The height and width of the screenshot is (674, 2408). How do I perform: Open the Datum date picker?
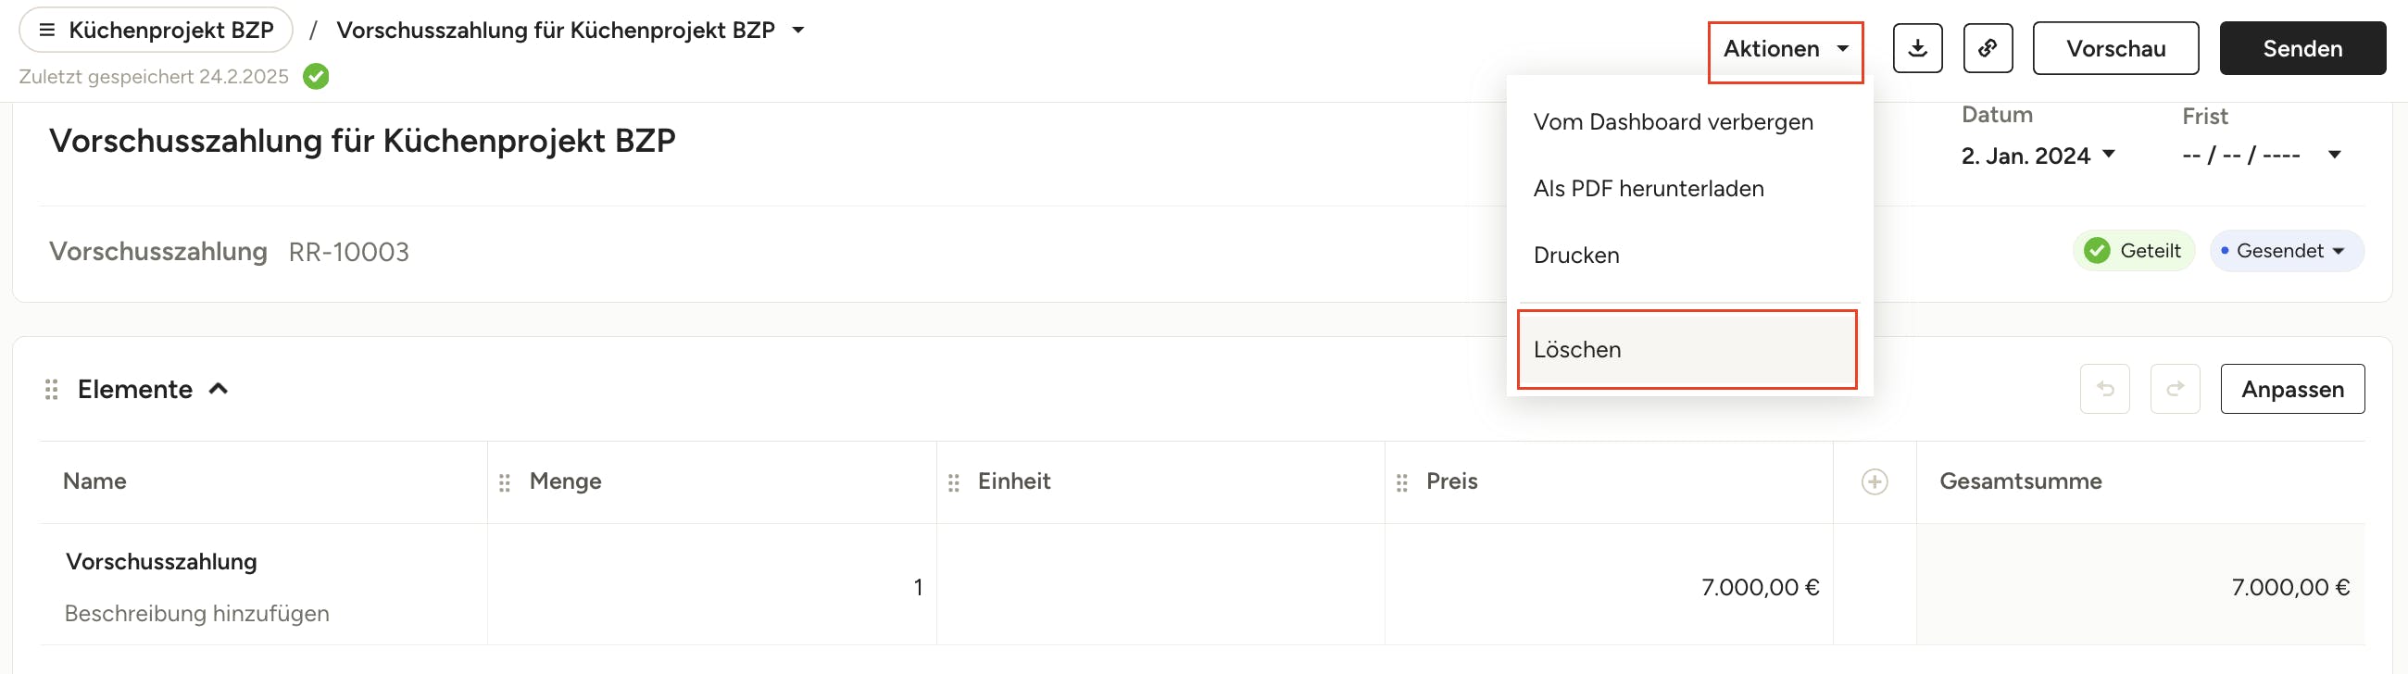2038,156
